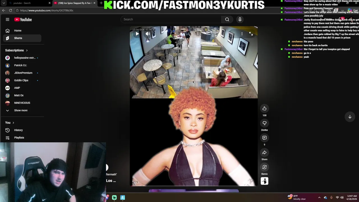Switch to the 'youtube - Search' tab
Image resolution: width=359 pixels, height=202 pixels.
(x=29, y=3)
